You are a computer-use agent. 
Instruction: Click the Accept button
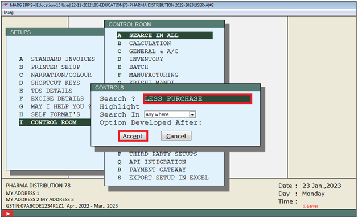coord(133,136)
